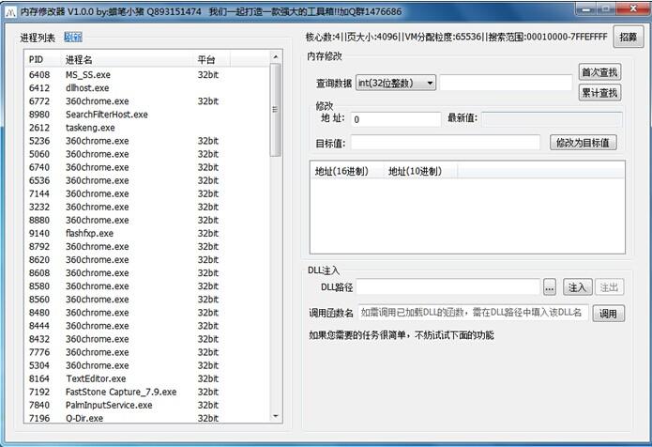Click the 注入 inject button
The height and width of the screenshot is (447, 652).
577,287
